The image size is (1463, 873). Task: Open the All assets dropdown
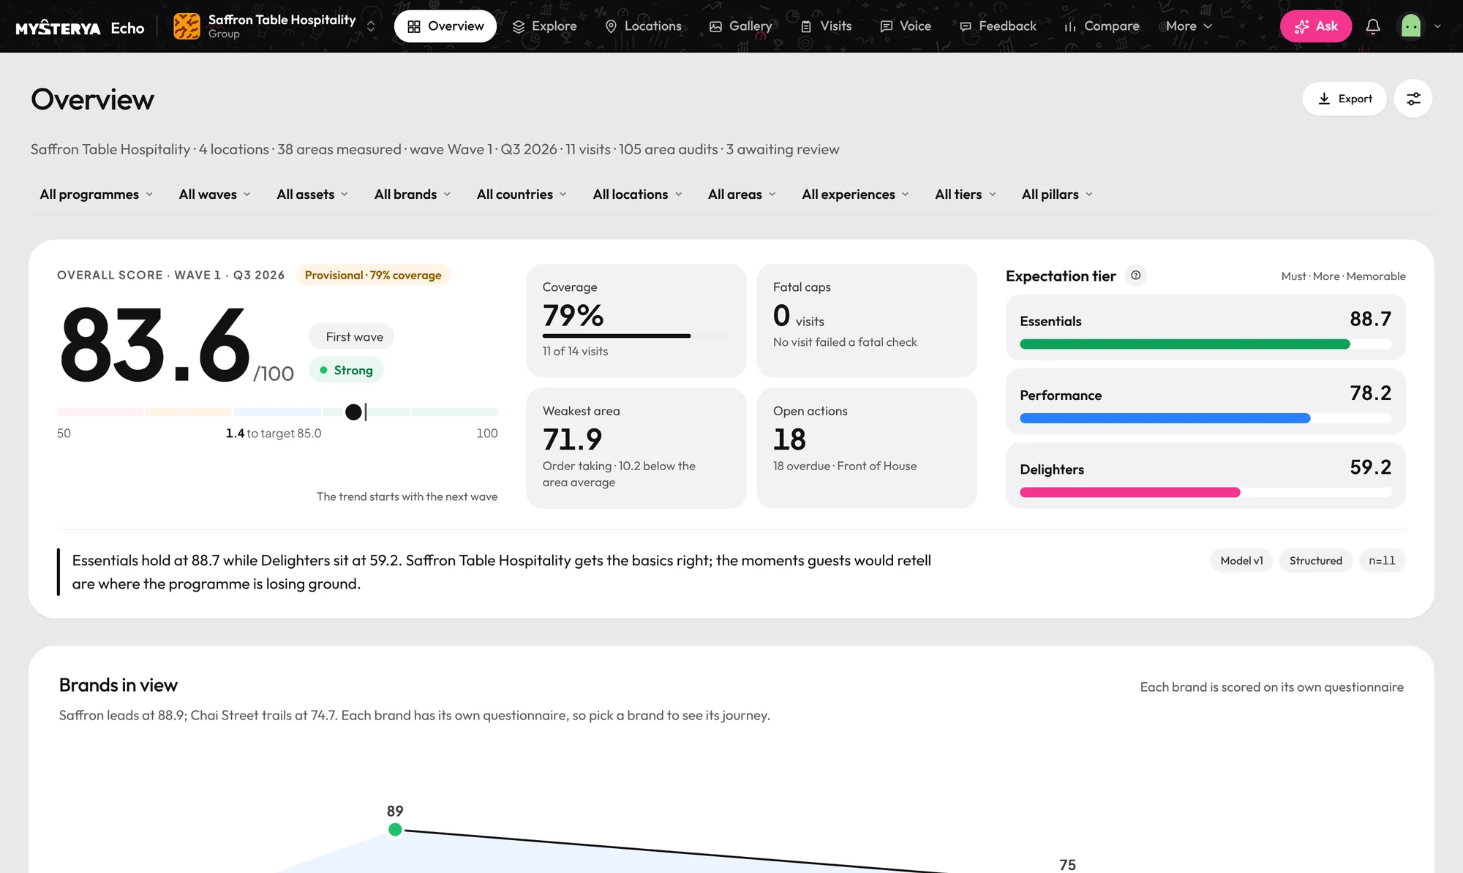[x=312, y=194]
